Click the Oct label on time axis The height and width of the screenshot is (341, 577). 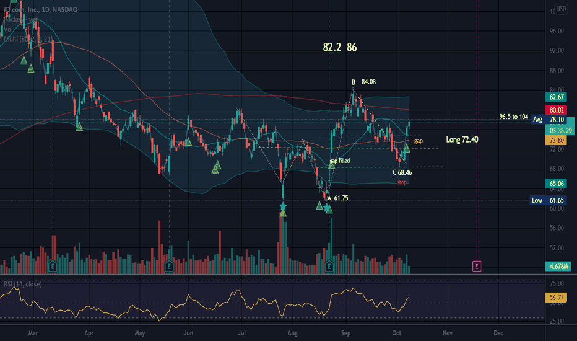[397, 333]
